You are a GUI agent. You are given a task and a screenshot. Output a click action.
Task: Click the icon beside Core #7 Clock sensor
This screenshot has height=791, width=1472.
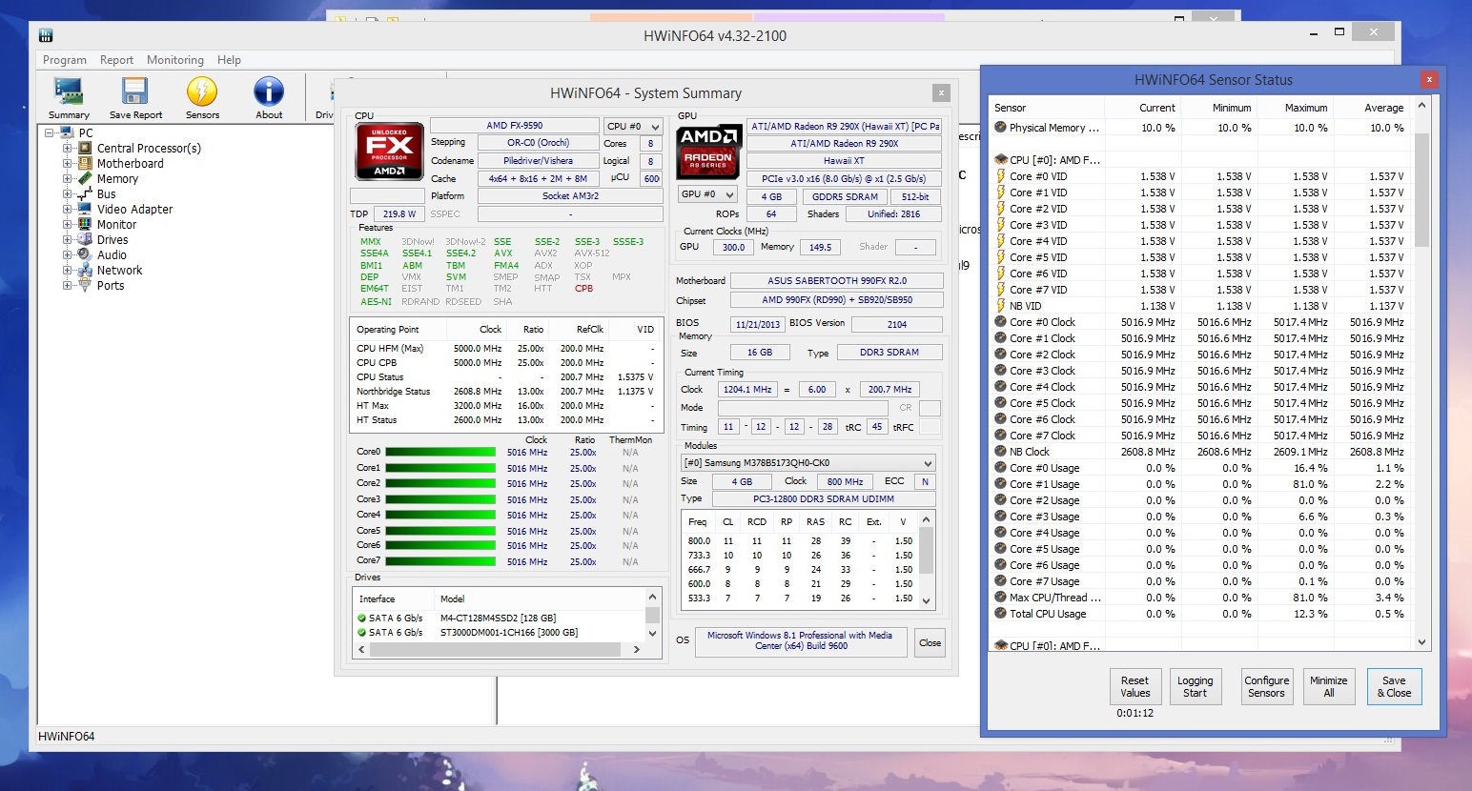point(1000,436)
